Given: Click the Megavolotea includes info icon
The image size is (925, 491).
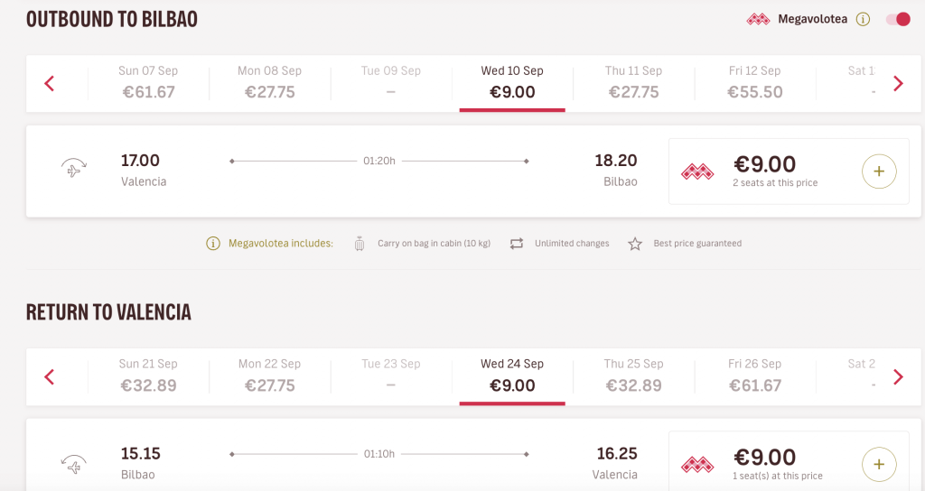Looking at the screenshot, I should pos(213,244).
